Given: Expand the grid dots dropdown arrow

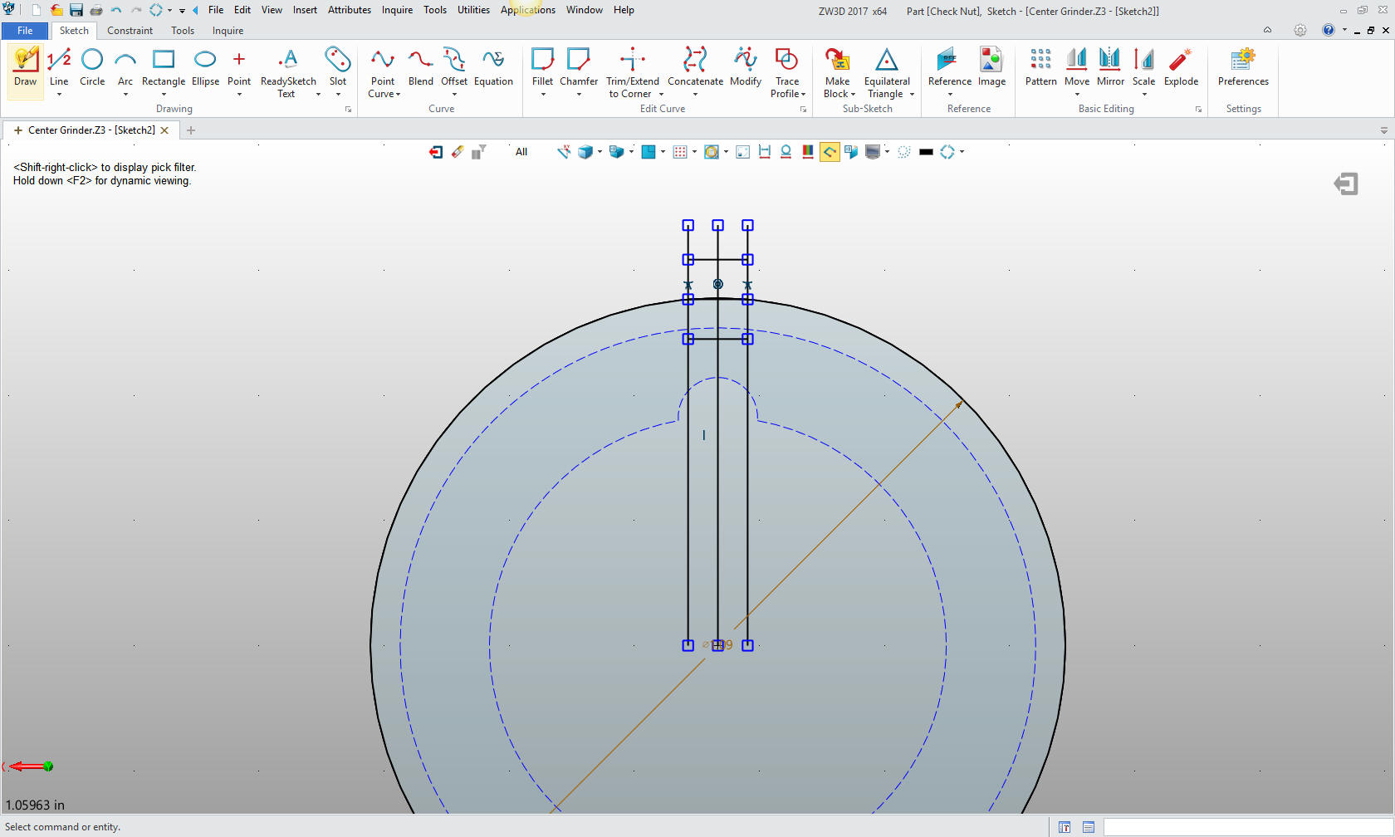Looking at the screenshot, I should [694, 152].
